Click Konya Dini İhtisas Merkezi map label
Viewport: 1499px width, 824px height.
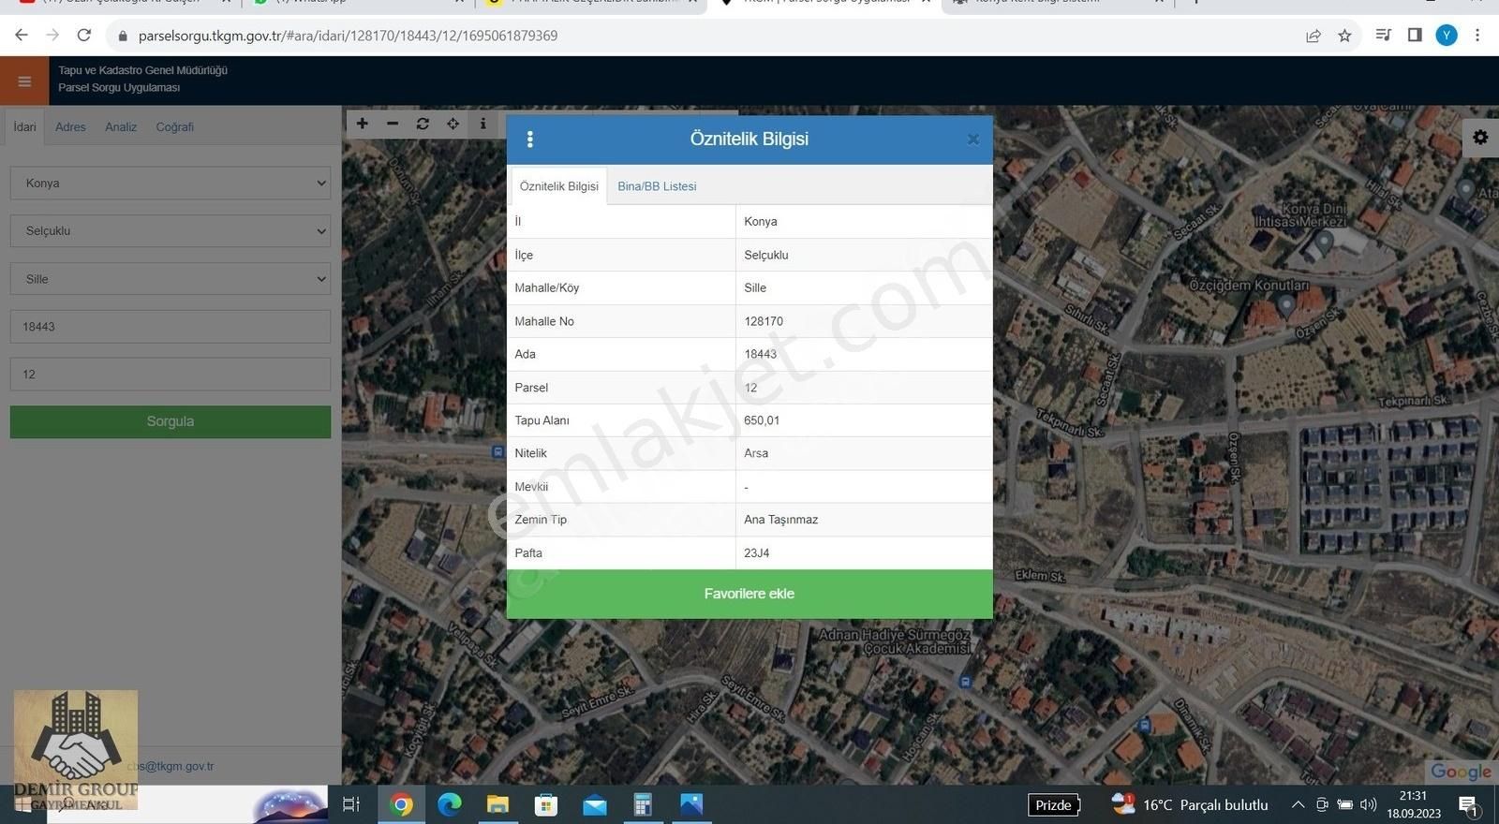1301,215
